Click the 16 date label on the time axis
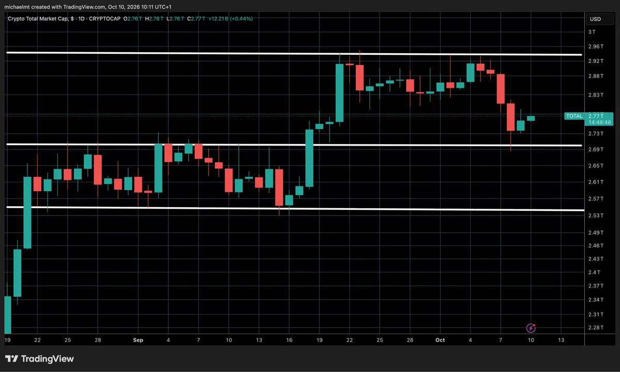The image size is (620, 372). pyautogui.click(x=289, y=340)
